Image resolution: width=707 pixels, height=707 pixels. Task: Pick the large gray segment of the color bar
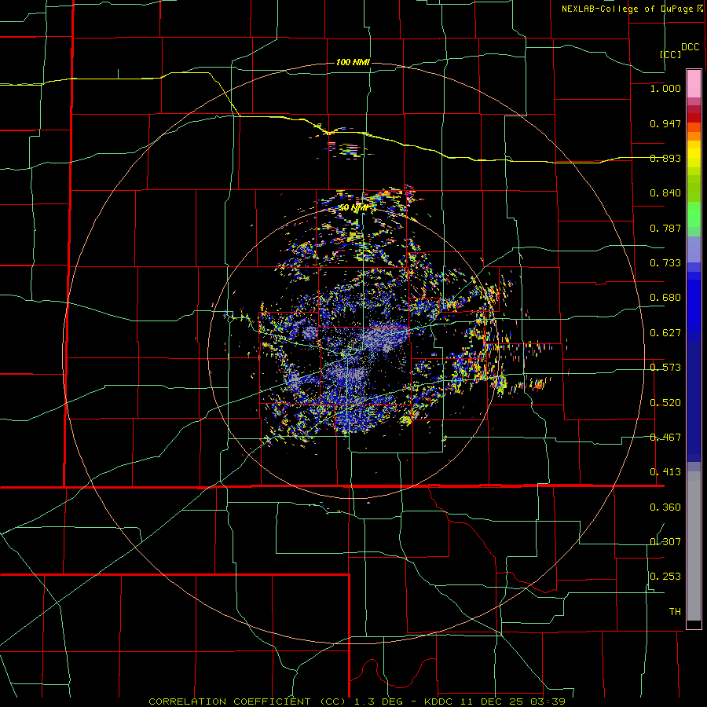pos(694,546)
